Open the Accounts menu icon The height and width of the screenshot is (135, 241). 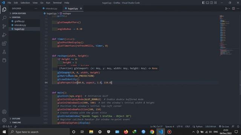click(4, 112)
